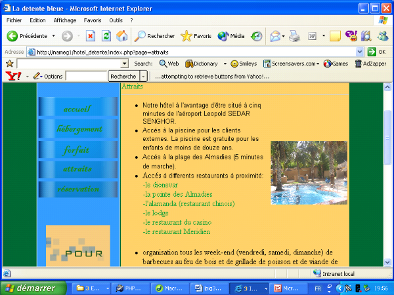Open the Outils menu

pos(116,20)
